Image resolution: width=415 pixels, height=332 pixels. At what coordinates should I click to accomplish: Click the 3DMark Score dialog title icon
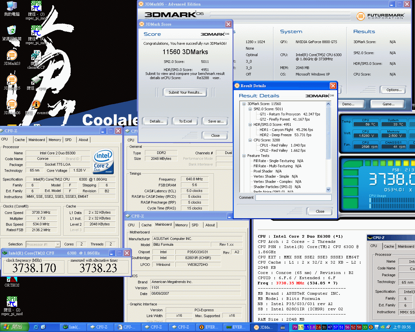click(x=142, y=24)
